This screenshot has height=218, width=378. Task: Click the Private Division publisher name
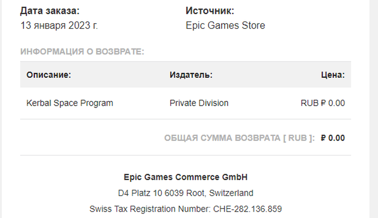point(199,103)
